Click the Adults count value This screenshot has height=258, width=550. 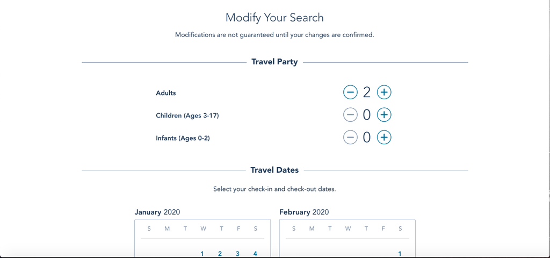[367, 92]
